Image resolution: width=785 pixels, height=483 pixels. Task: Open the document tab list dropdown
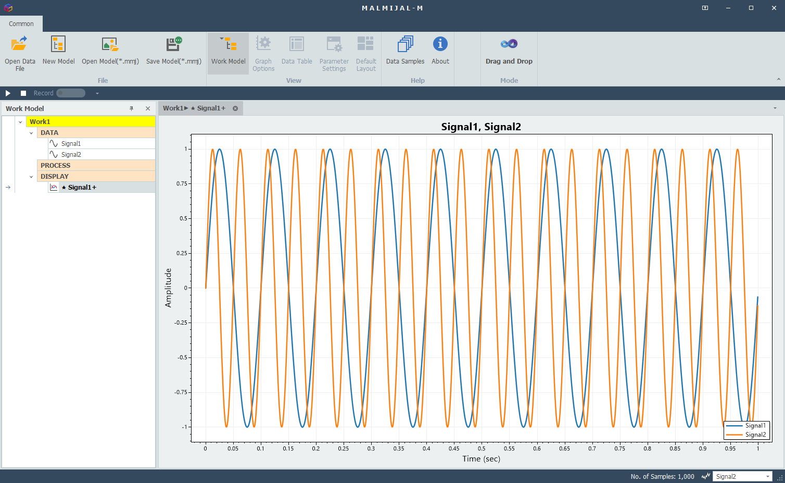775,108
